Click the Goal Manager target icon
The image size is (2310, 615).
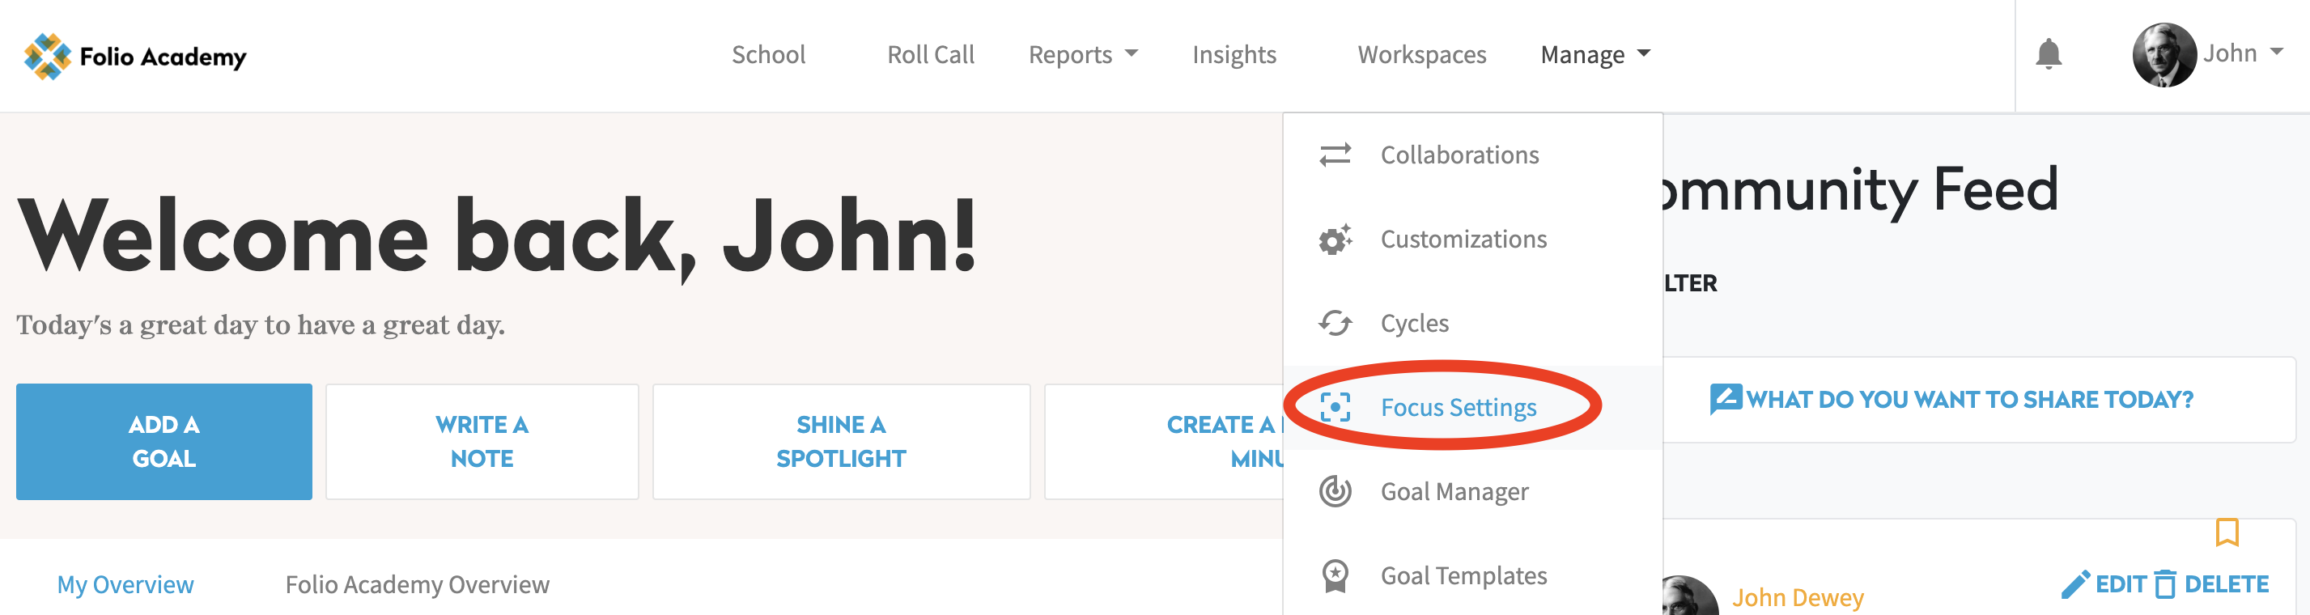point(1335,491)
